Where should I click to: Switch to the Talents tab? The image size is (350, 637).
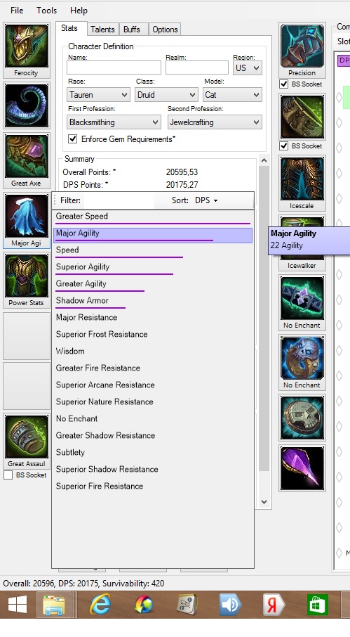click(102, 30)
